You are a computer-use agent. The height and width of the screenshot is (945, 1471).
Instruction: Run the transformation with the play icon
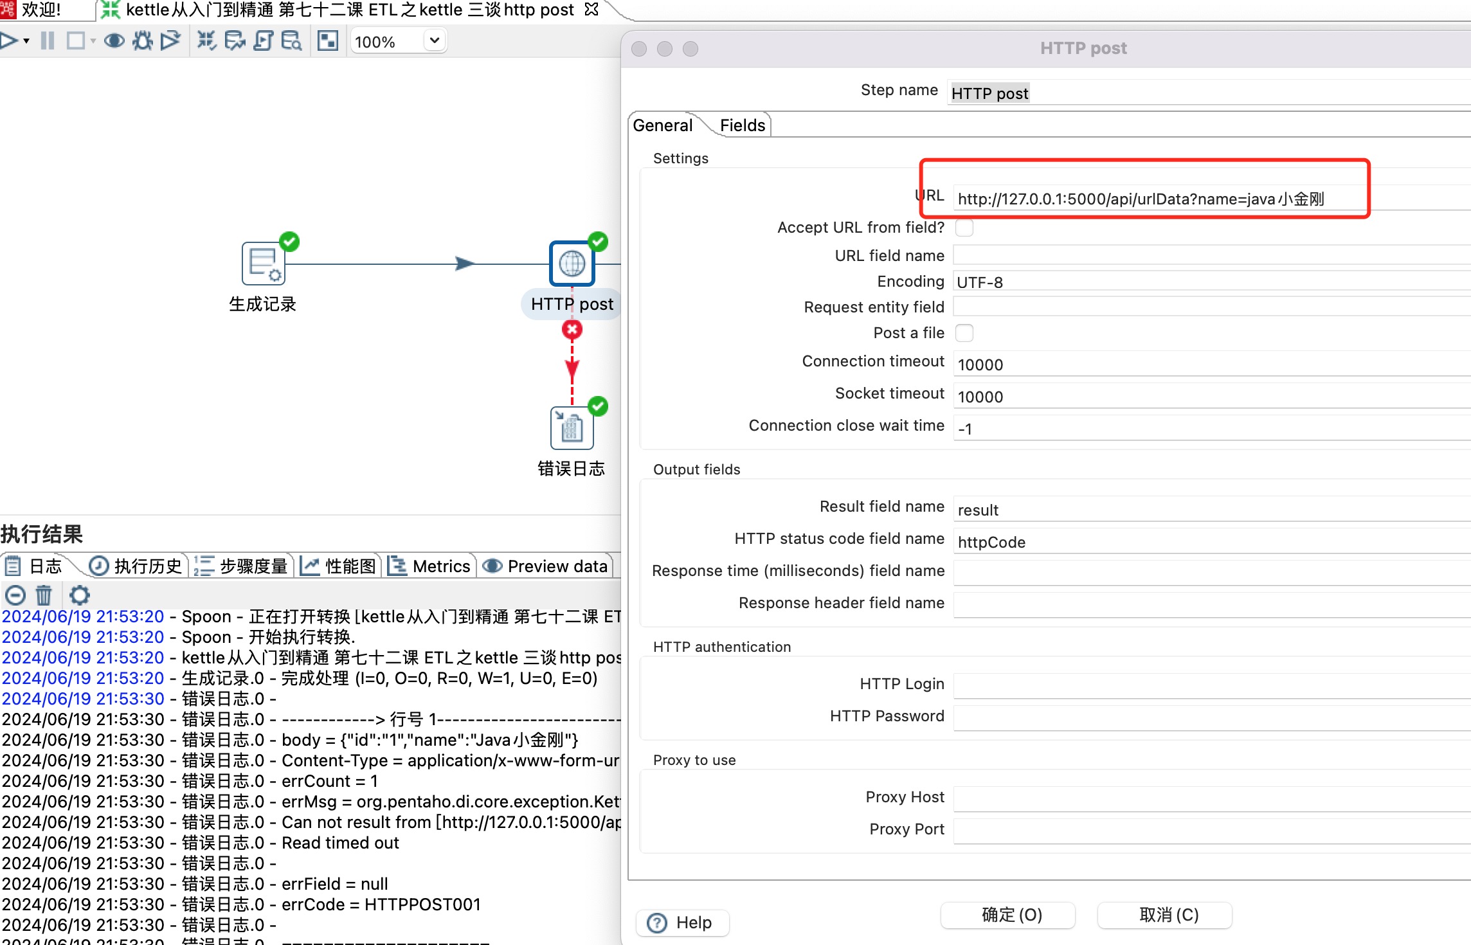pyautogui.click(x=9, y=40)
